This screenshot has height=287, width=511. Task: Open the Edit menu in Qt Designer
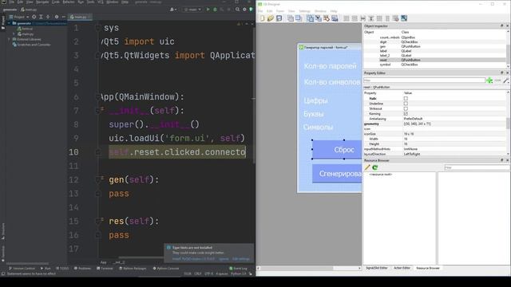(x=270, y=11)
